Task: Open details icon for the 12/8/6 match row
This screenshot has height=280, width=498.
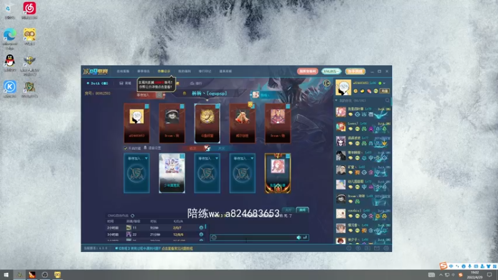Action: click(201, 235)
